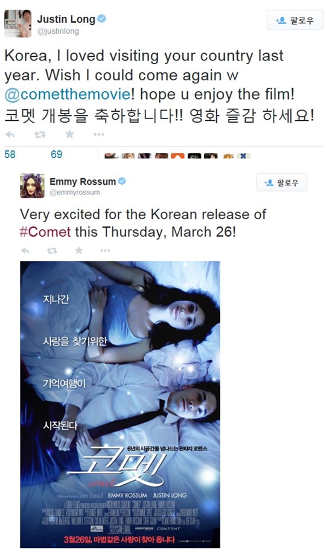Follow Justin Long with the 팔로우 button
This screenshot has height=552, width=326.
pos(295,20)
